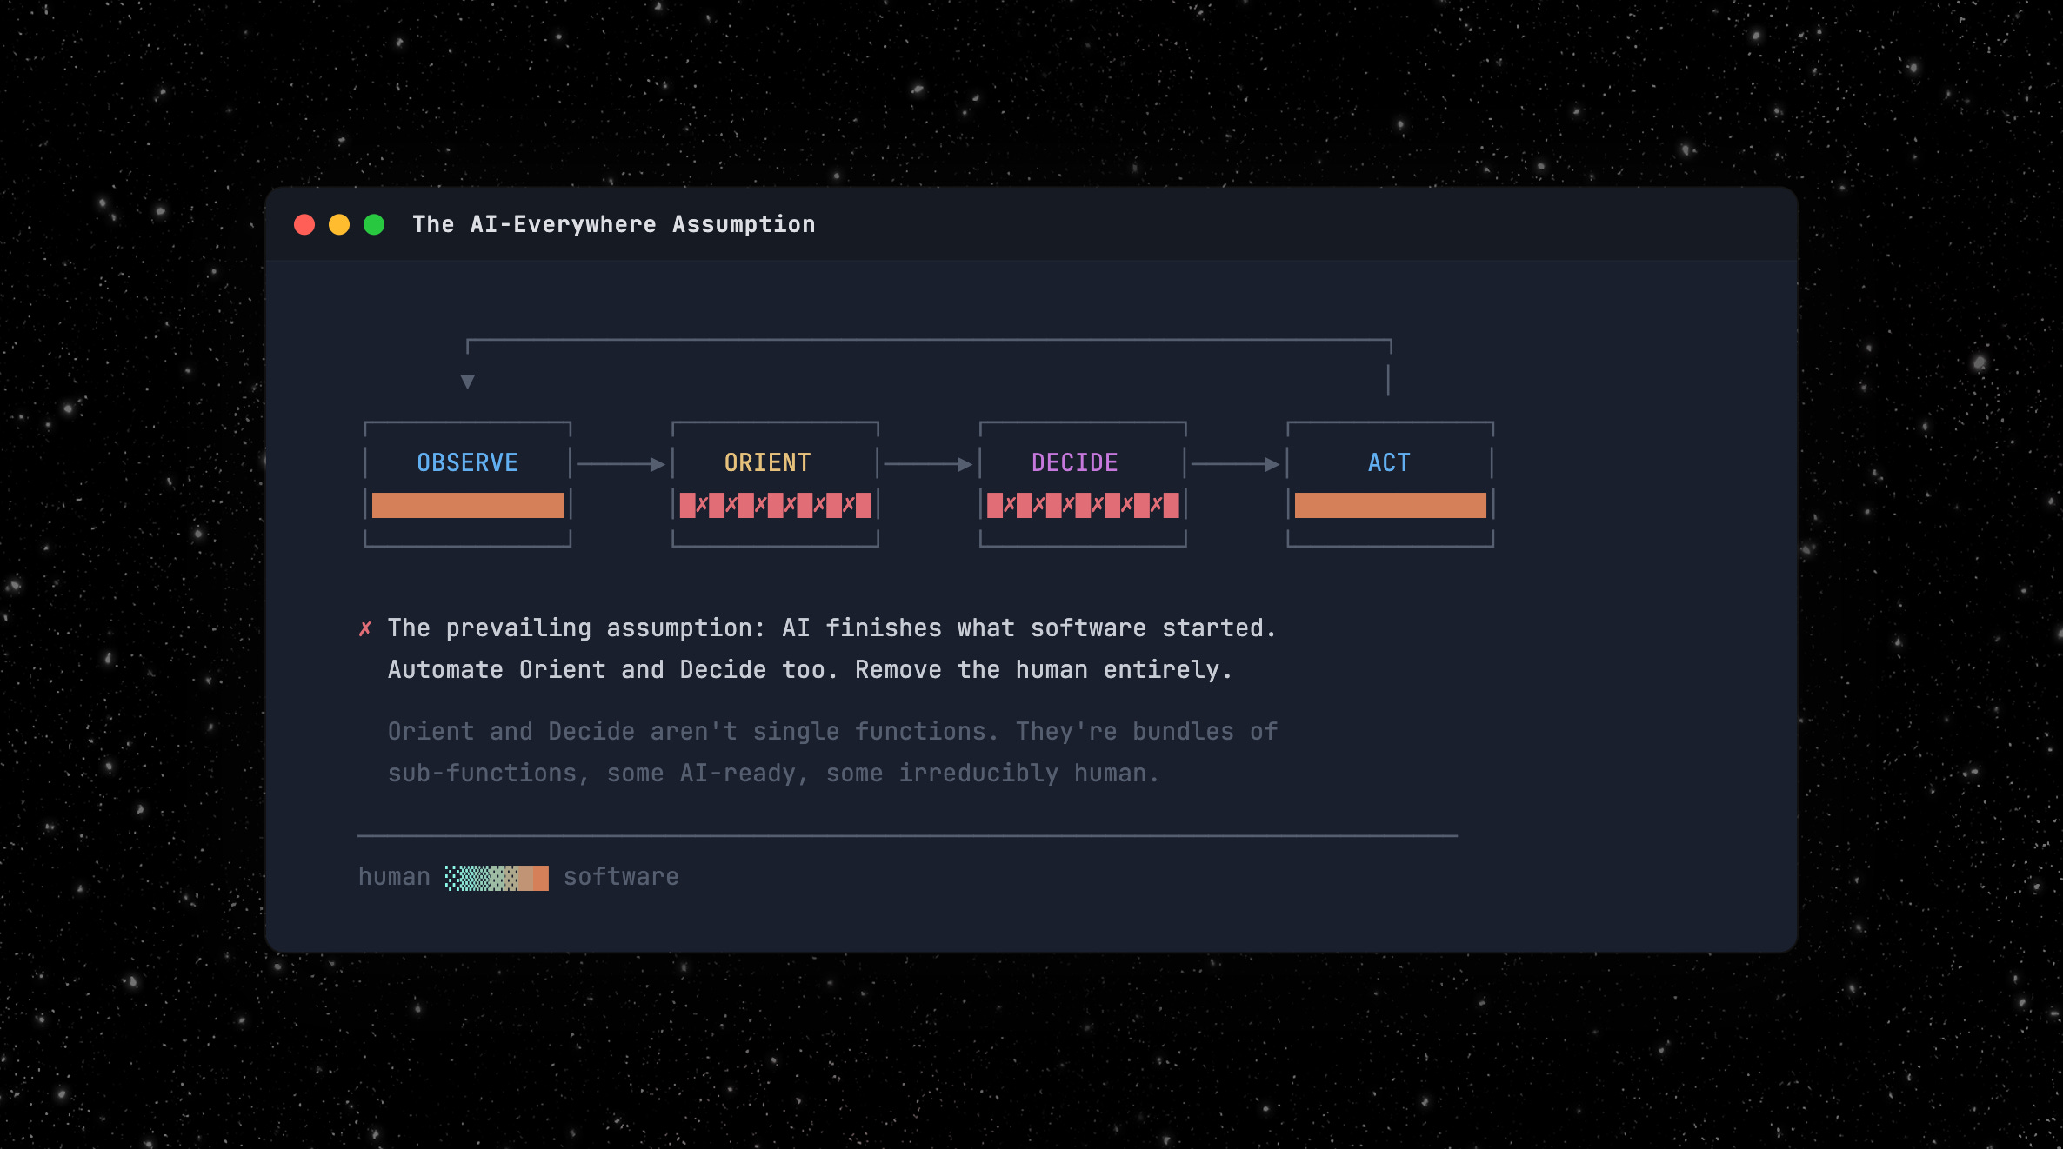
Task: Select the ACT label
Action: click(1389, 462)
